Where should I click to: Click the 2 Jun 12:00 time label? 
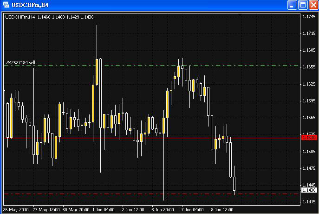pyautogui.click(x=133, y=210)
